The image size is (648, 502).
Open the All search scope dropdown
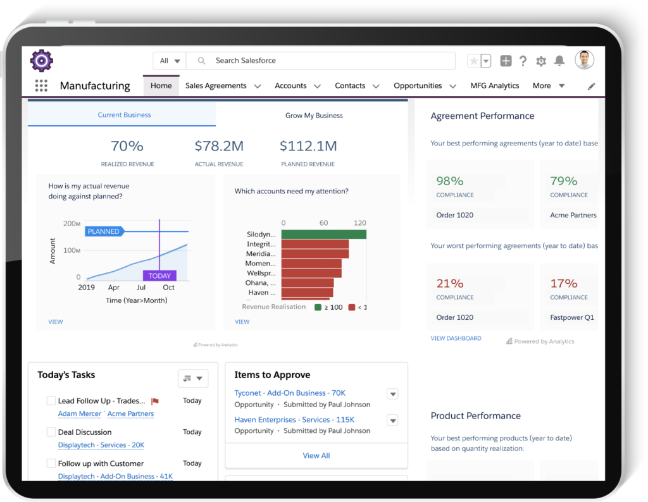[x=169, y=61]
